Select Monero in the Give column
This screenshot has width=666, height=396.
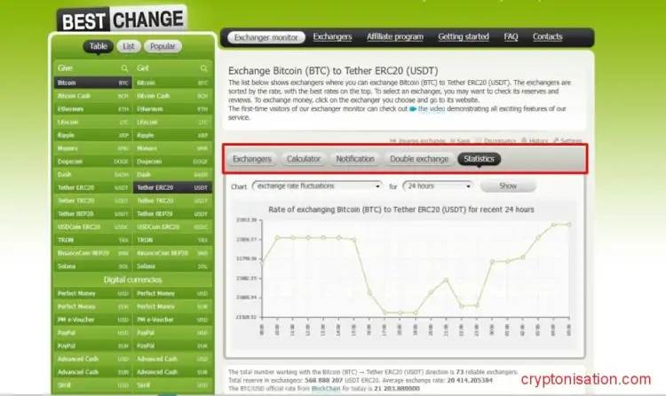coord(93,148)
